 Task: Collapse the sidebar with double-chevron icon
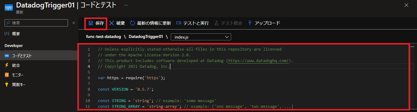point(73,23)
